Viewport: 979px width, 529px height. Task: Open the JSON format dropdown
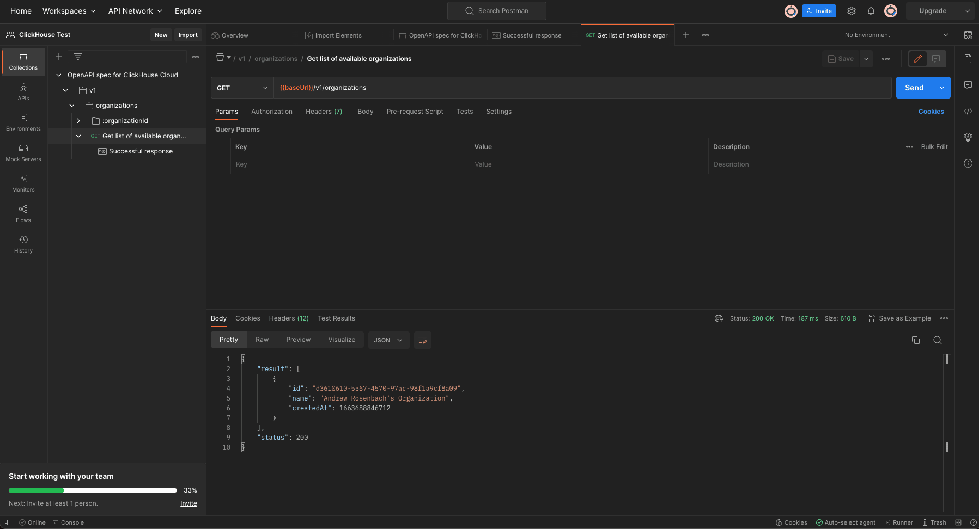coord(389,340)
